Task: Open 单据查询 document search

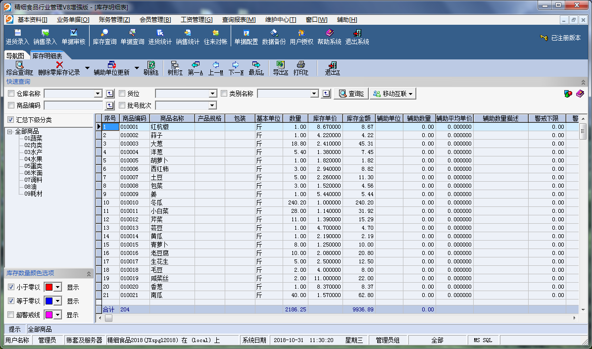Action: click(x=132, y=37)
